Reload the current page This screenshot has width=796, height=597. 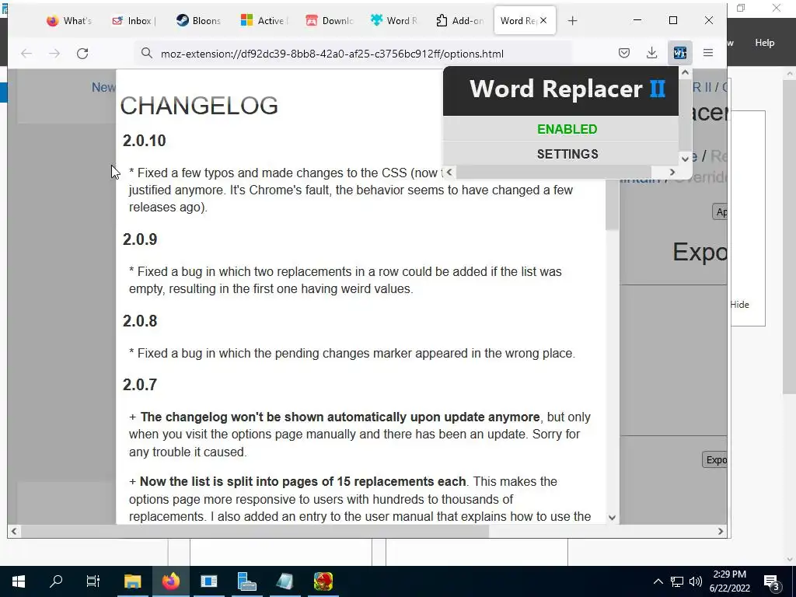tap(82, 54)
